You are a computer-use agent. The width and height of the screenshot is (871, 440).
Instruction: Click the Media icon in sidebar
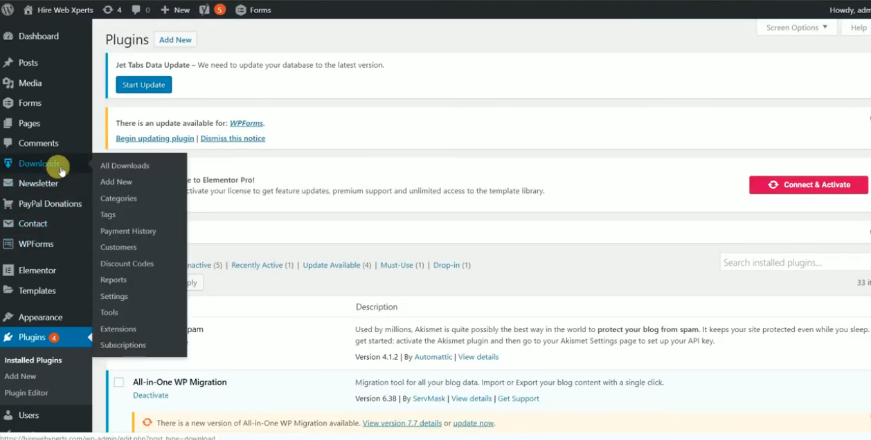click(8, 83)
